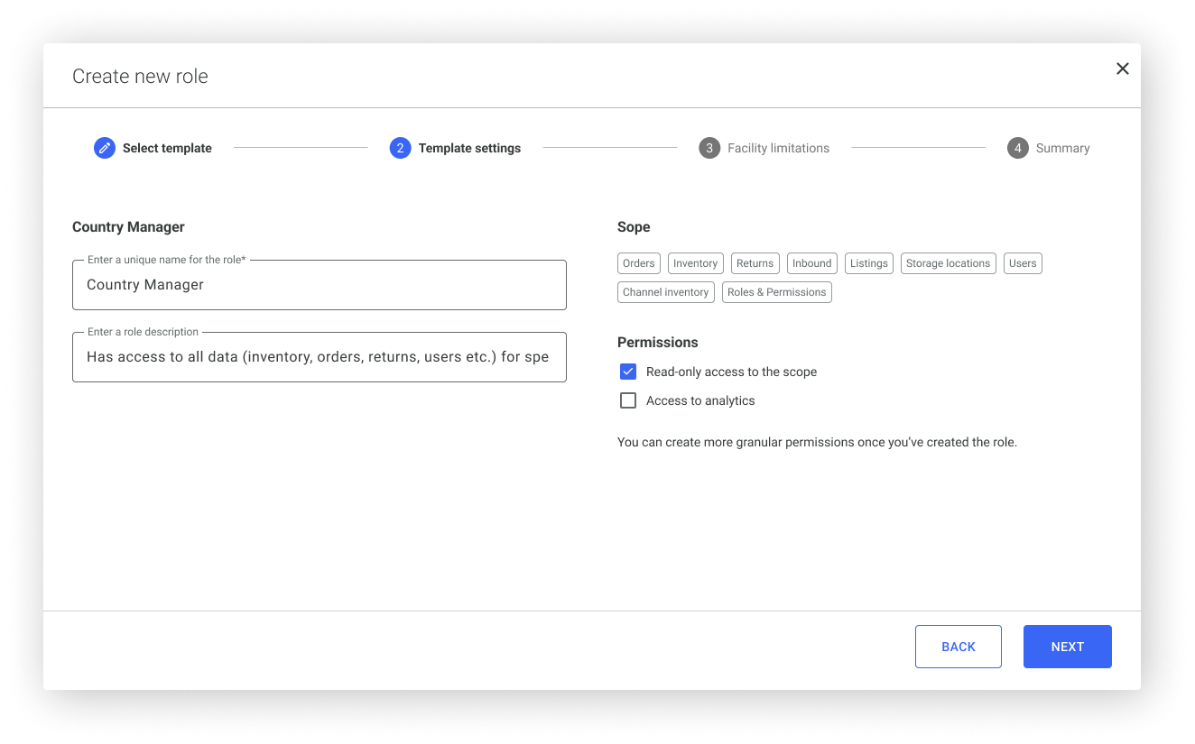Select the Channel inventory scope tag
Screen dimensions: 1195x744
coord(665,292)
